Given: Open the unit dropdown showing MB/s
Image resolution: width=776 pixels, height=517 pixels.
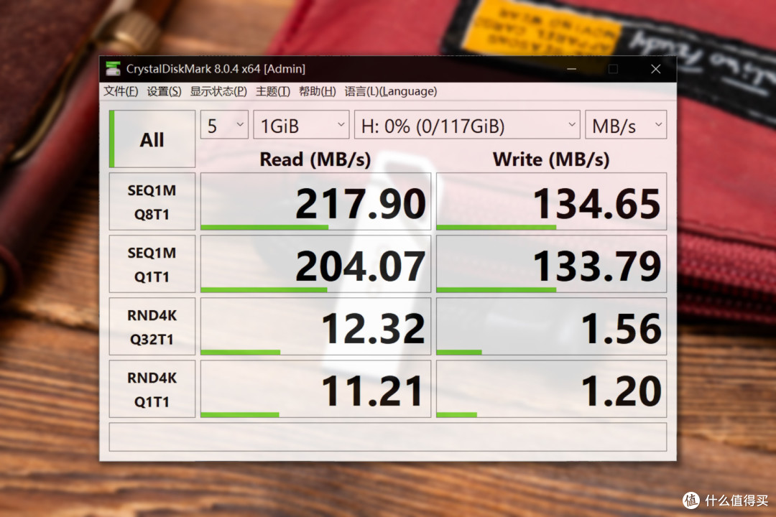Looking at the screenshot, I should (626, 125).
